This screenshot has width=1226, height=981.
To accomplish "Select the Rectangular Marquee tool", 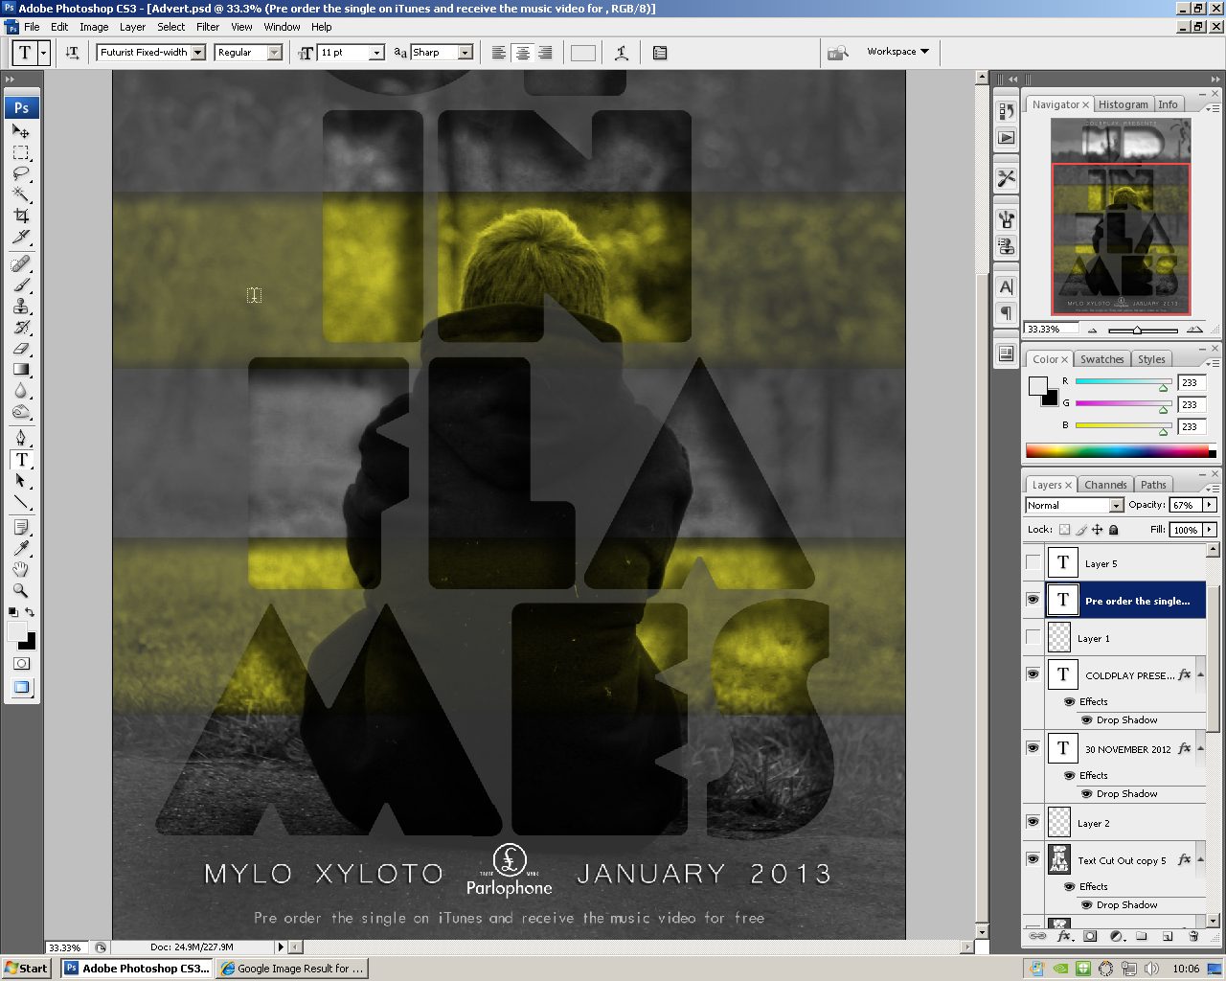I will point(21,152).
